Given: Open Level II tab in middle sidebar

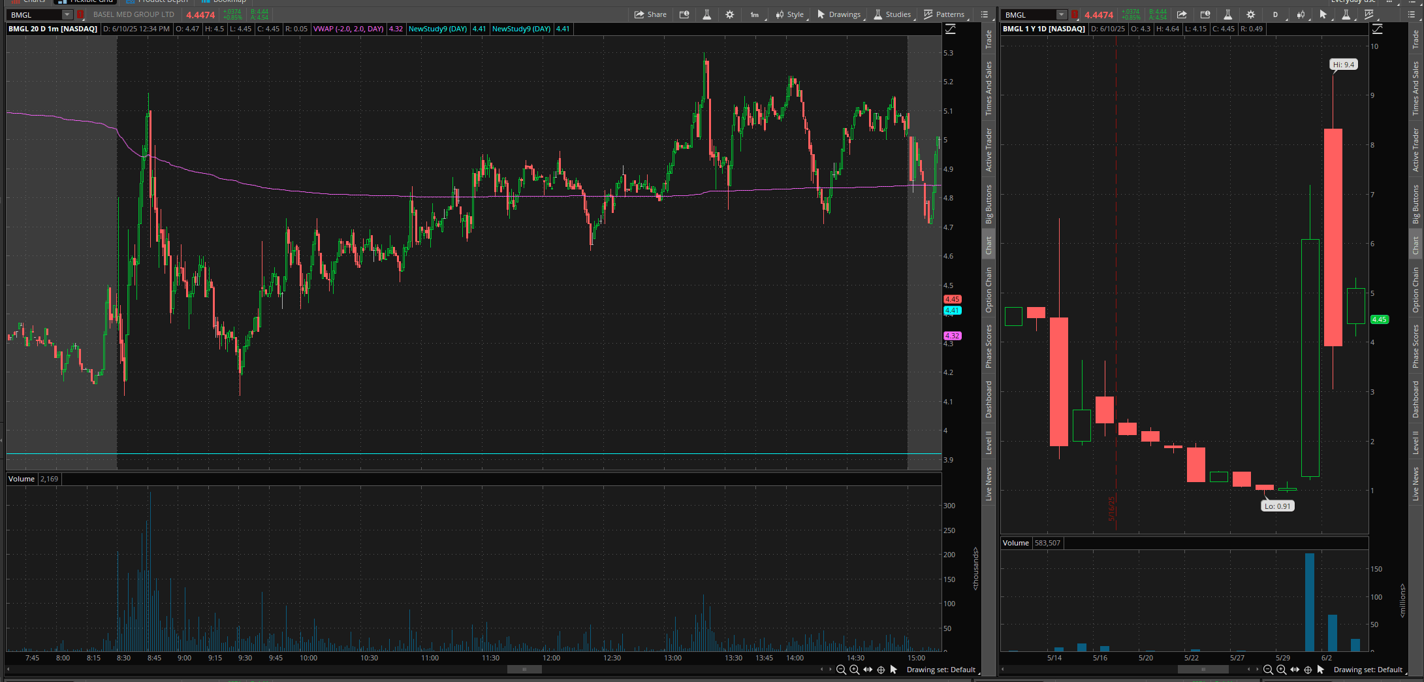Looking at the screenshot, I should 989,442.
